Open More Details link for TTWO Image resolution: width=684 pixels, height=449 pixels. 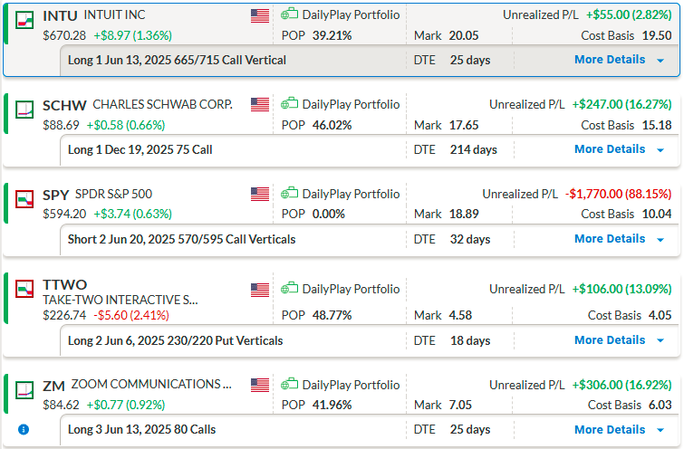(610, 339)
